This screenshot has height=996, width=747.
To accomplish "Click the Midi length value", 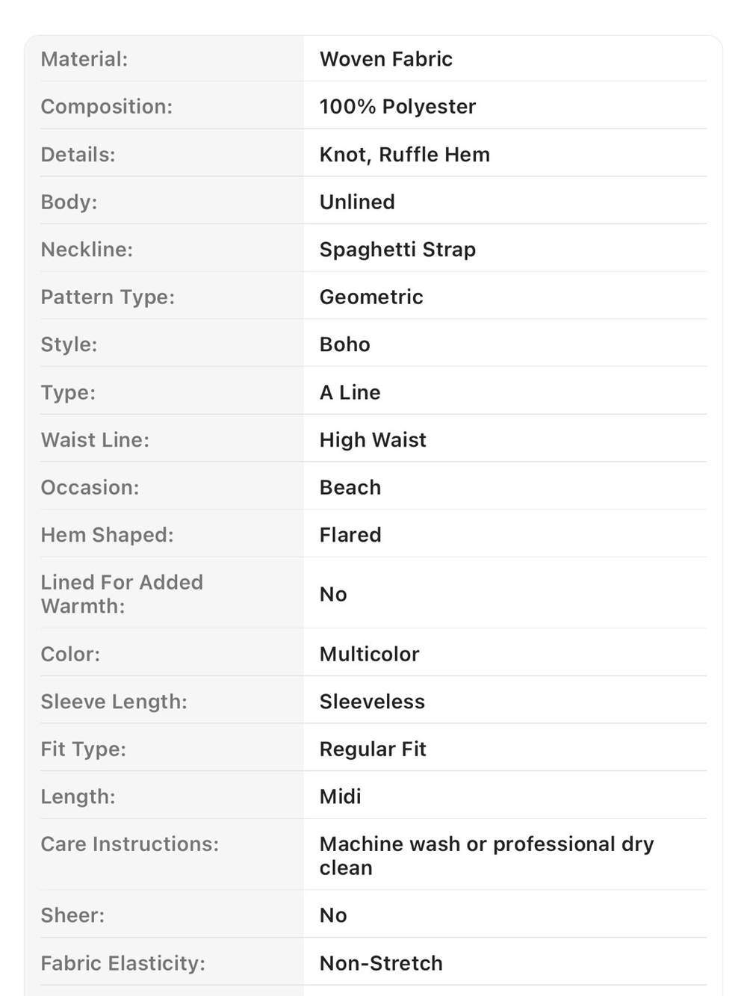I will pos(341,797).
